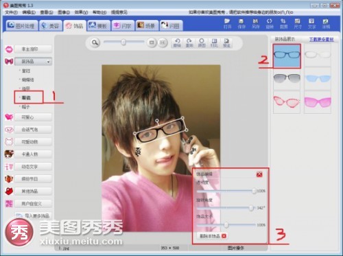Choose the solid pink sunglasses thumbnail
The image size is (343, 256).
coord(318,102)
